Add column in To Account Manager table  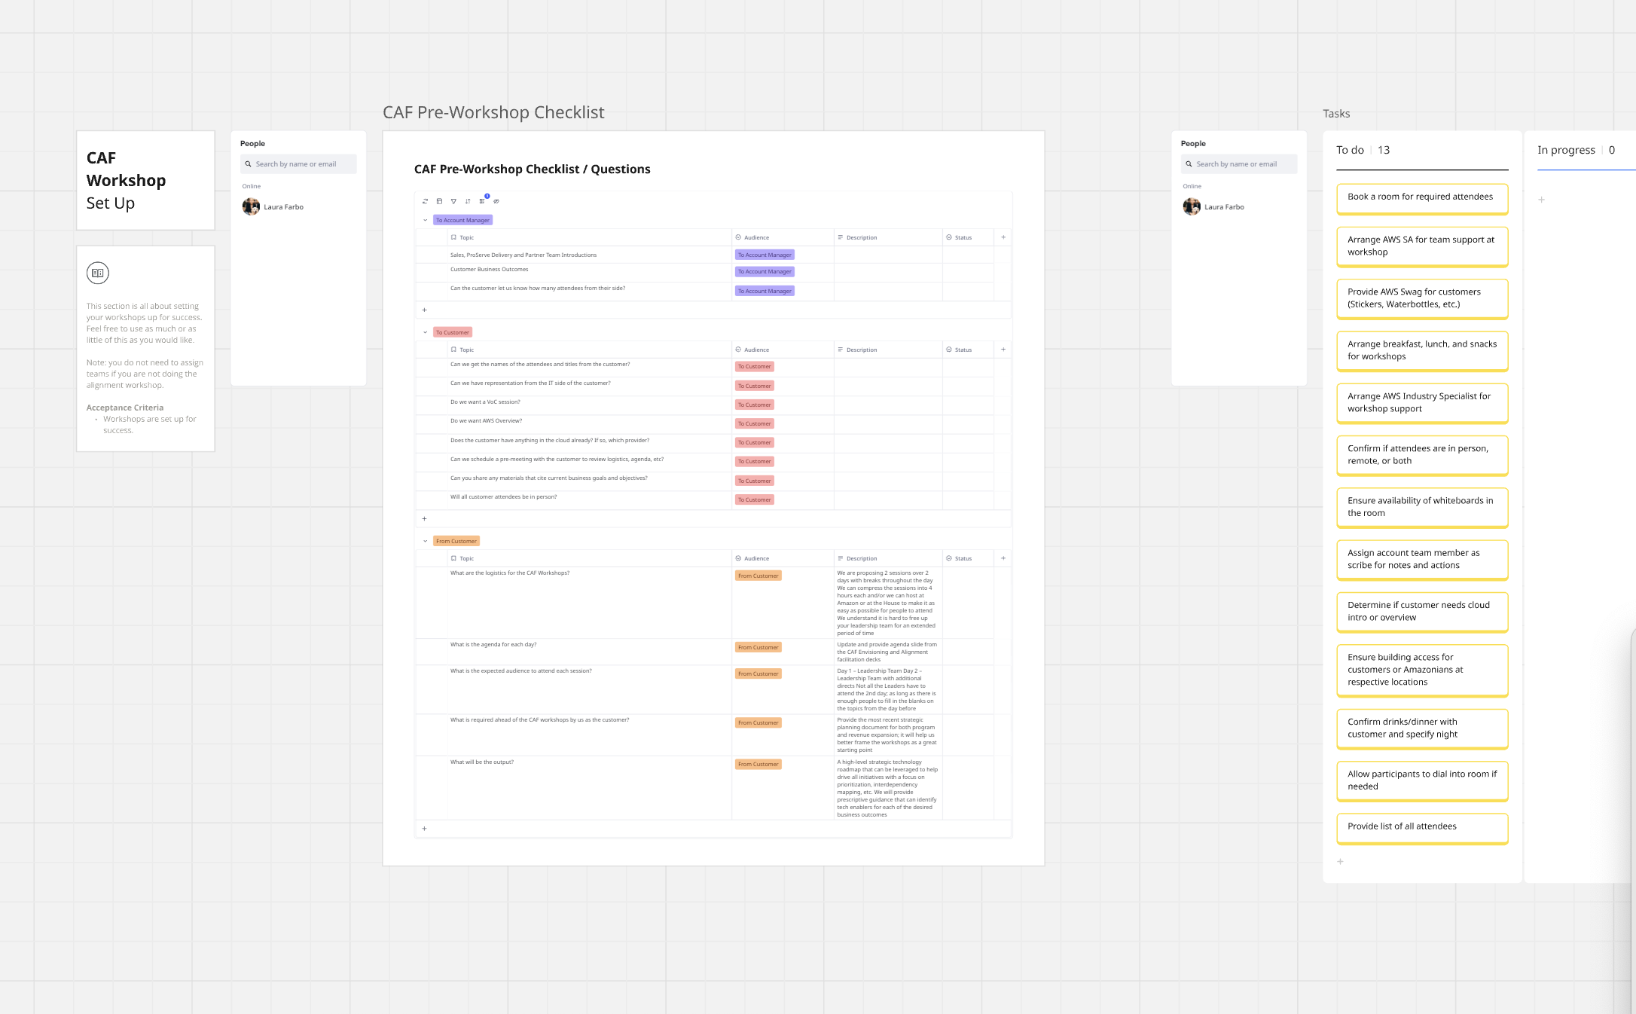(1003, 237)
